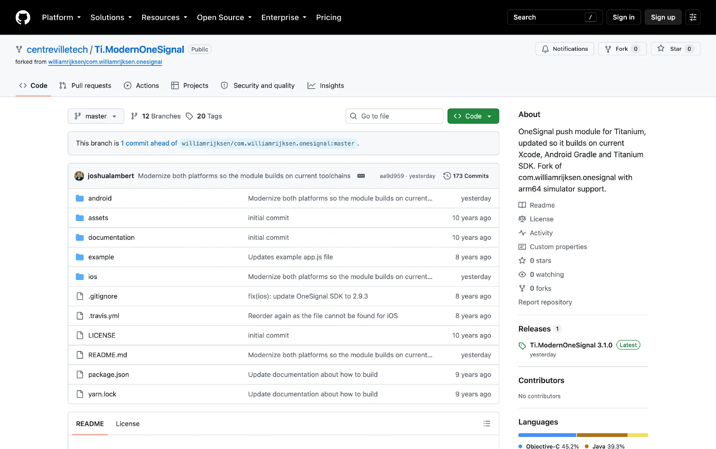Click the tag icon beside 20 Tags

pyautogui.click(x=189, y=116)
